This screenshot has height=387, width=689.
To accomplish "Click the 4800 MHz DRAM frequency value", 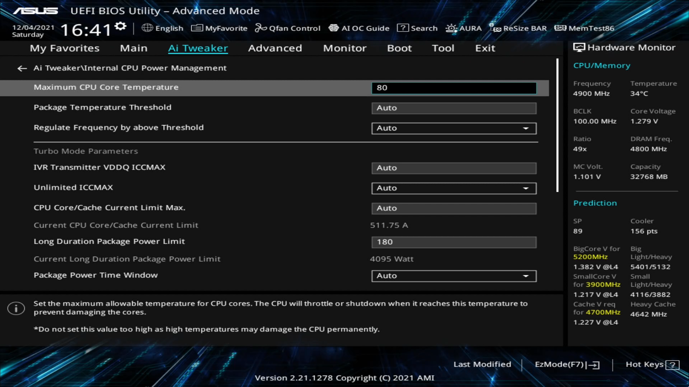I will [648, 149].
